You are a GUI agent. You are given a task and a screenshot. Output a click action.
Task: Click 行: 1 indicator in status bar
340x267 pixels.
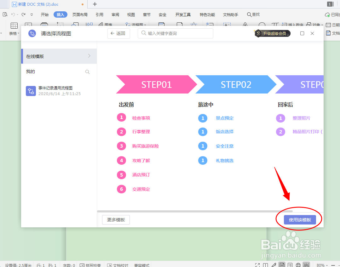[41, 265]
